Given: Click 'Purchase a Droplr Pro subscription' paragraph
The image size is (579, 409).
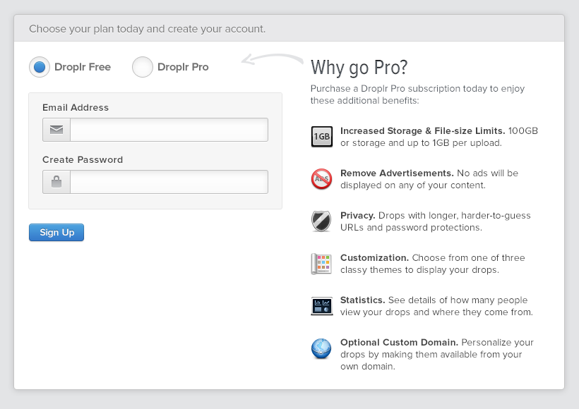Looking at the screenshot, I should tap(417, 94).
